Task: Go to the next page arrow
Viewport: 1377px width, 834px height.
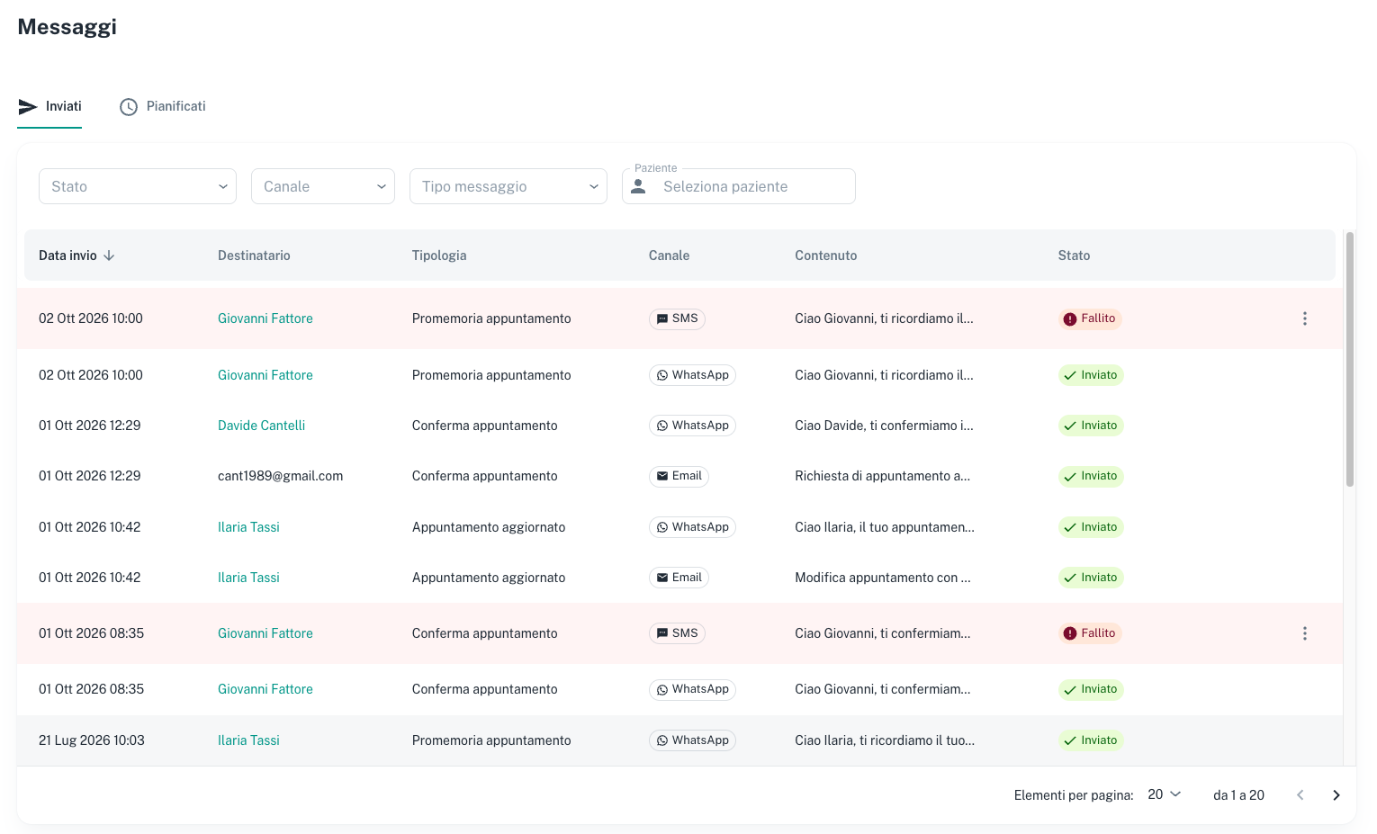Action: [1336, 795]
